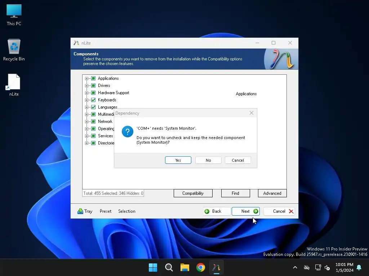Image resolution: width=369 pixels, height=276 pixels.
Task: Expand the Hardware Support tree node
Action: click(x=86, y=93)
